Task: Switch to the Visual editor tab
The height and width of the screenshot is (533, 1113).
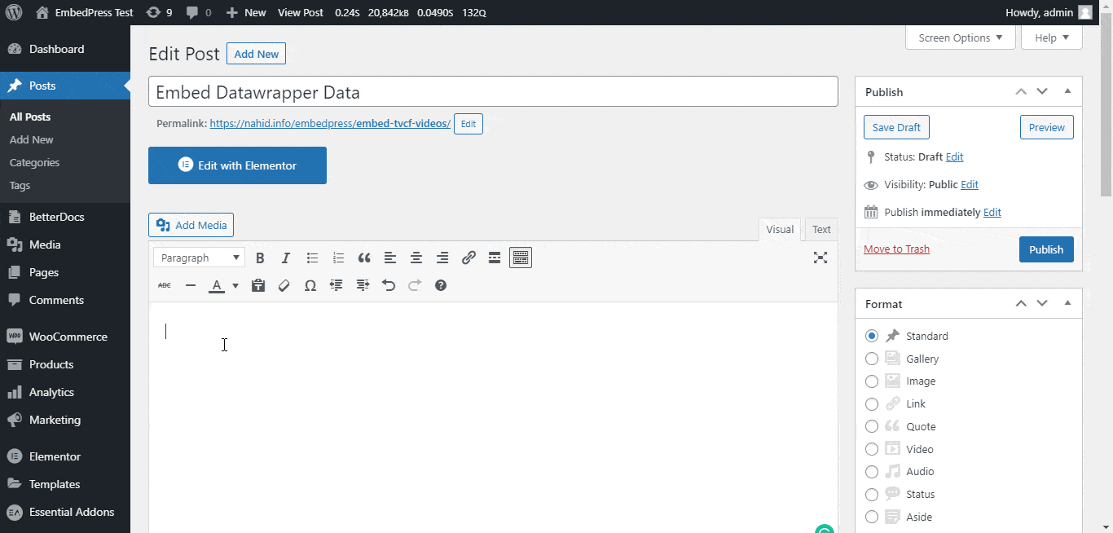Action: [x=780, y=229]
